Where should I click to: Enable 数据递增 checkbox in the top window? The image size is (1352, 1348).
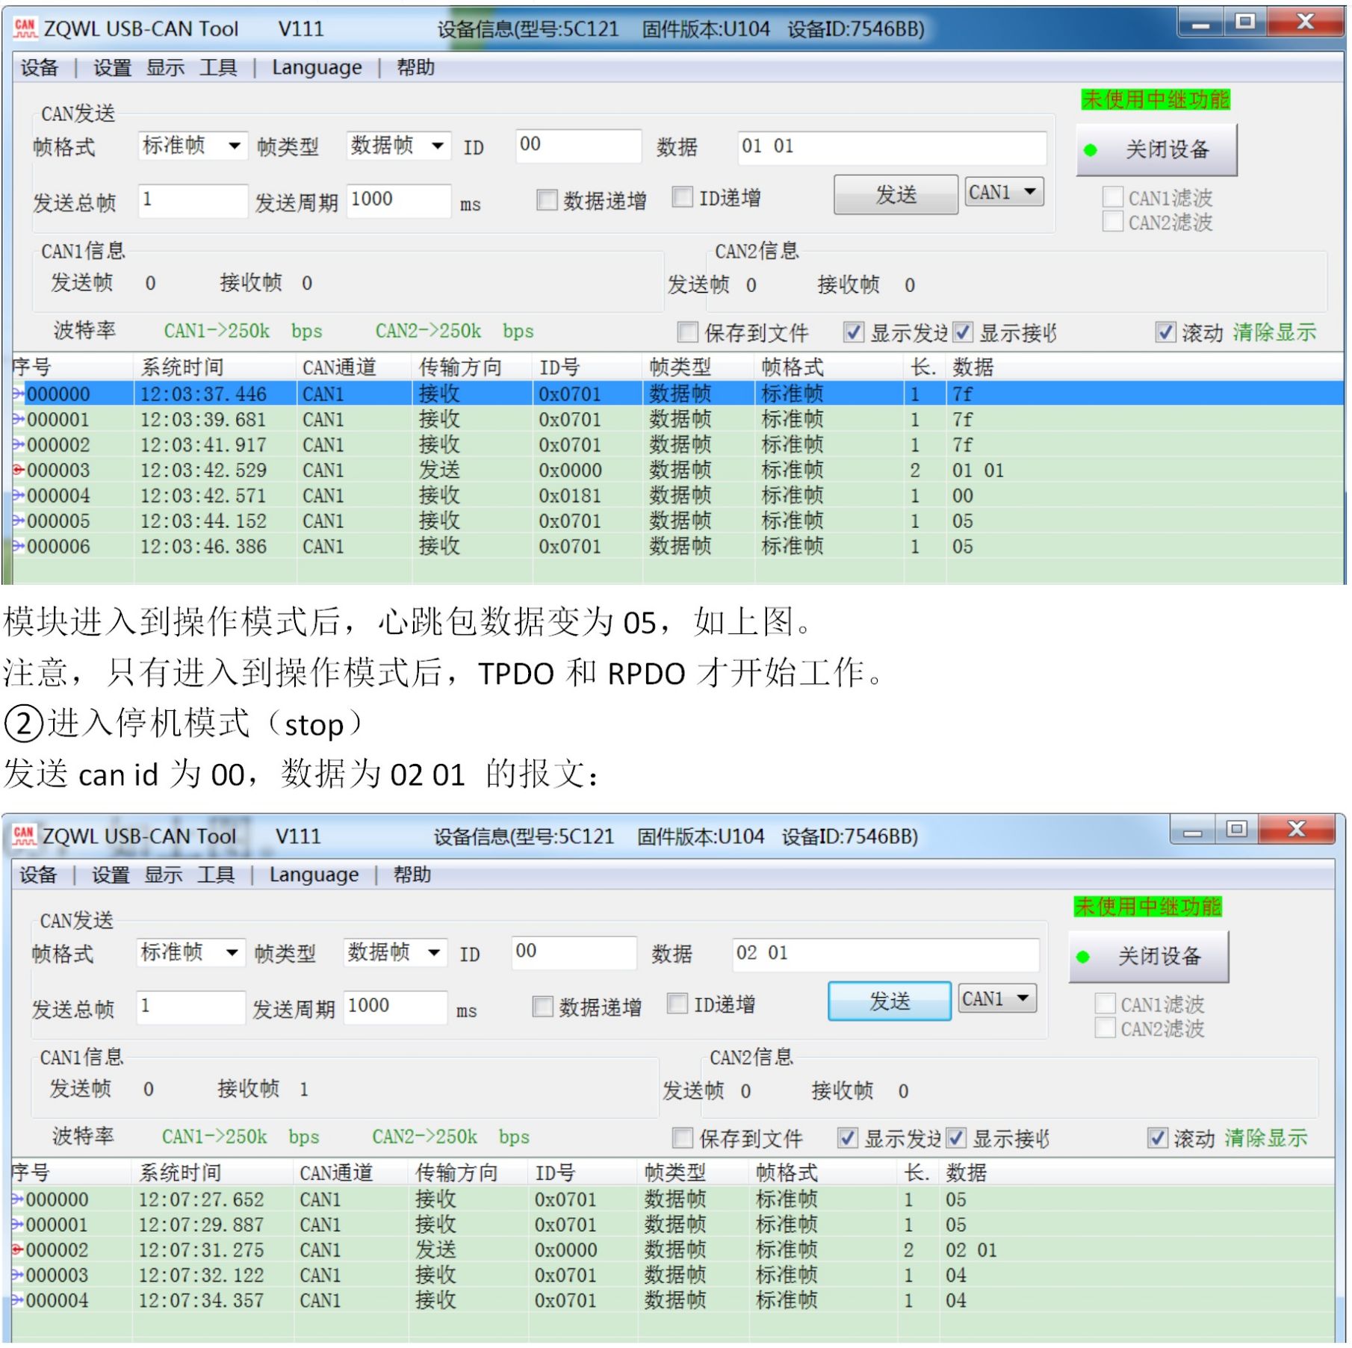click(x=547, y=199)
